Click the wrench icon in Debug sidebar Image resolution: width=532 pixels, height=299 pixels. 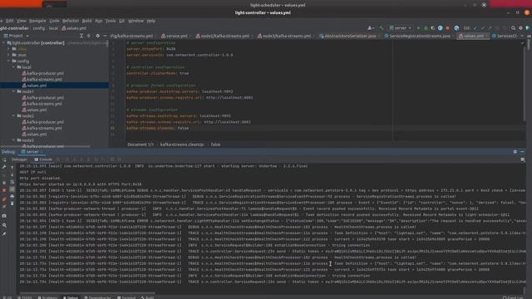tap(4, 167)
